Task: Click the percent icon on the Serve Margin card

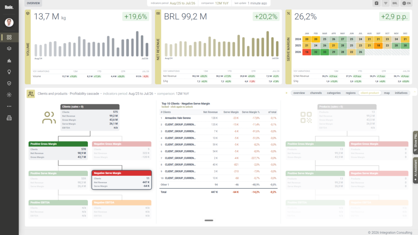Action: click(x=289, y=13)
